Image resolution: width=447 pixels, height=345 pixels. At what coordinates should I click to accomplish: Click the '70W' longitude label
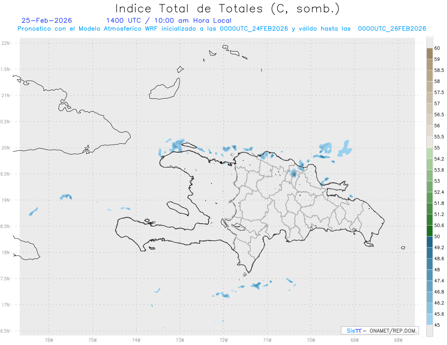(x=311, y=340)
